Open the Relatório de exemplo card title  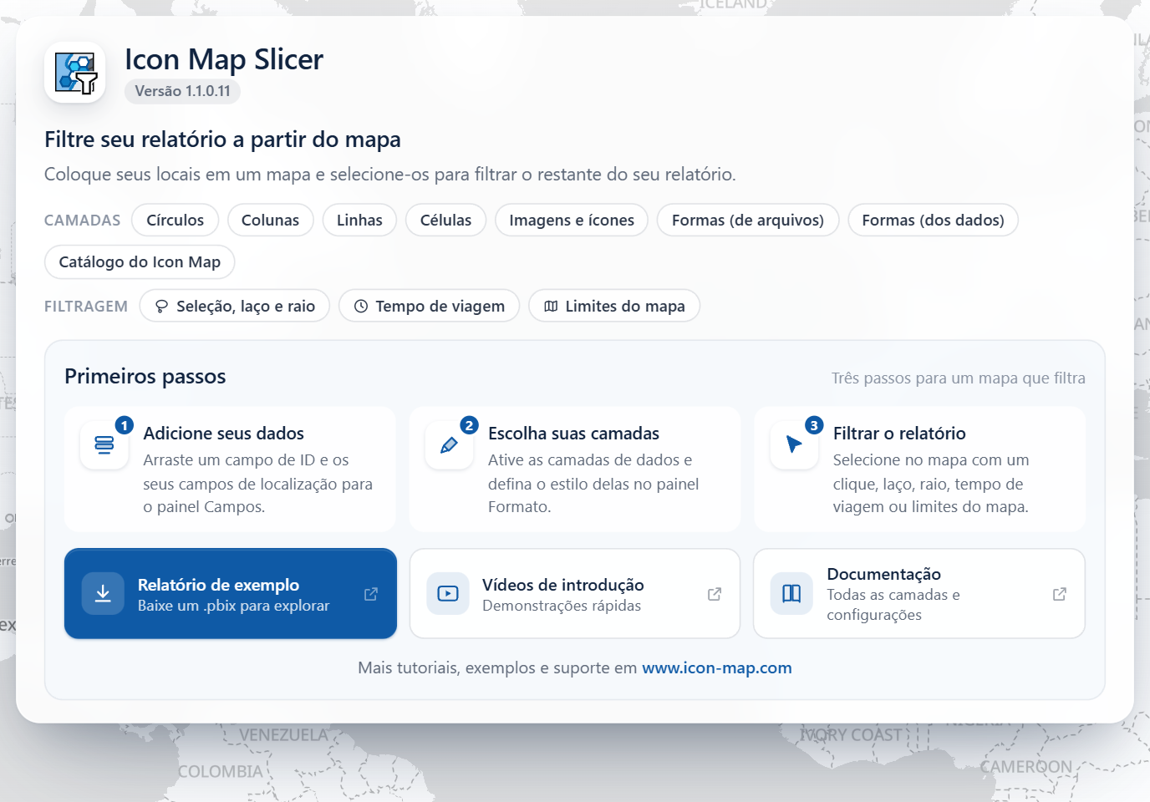[218, 585]
